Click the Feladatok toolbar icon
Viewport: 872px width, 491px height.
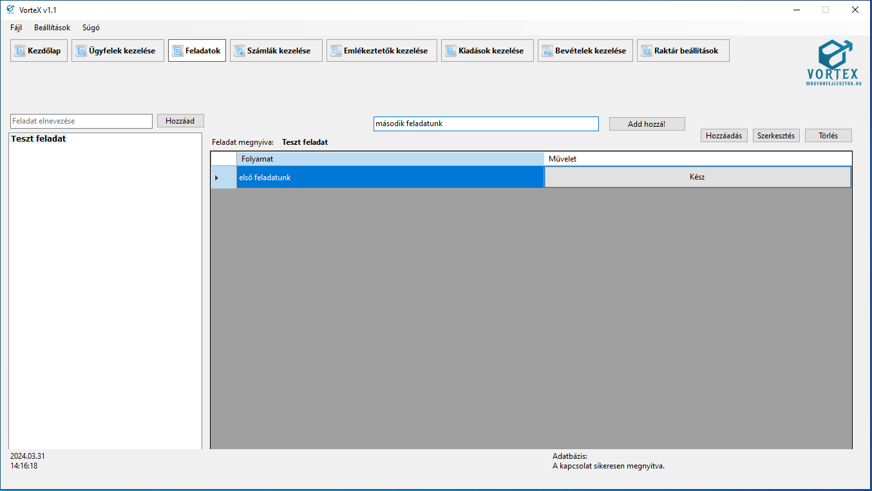178,51
